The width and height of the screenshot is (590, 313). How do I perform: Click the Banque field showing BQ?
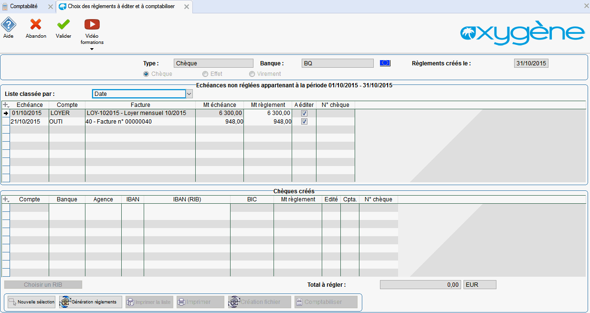(338, 63)
